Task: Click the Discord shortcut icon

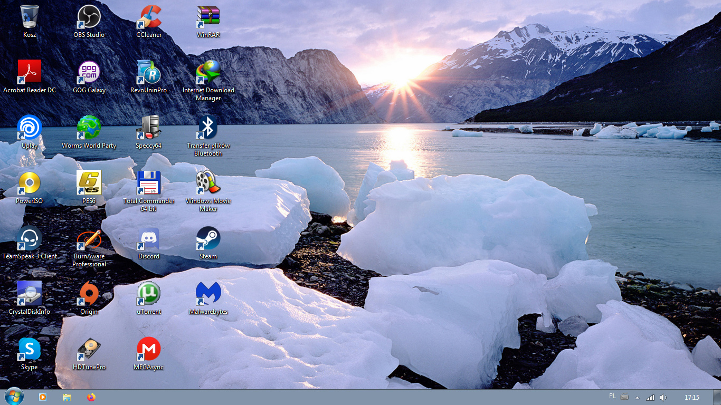Action: pyautogui.click(x=149, y=238)
